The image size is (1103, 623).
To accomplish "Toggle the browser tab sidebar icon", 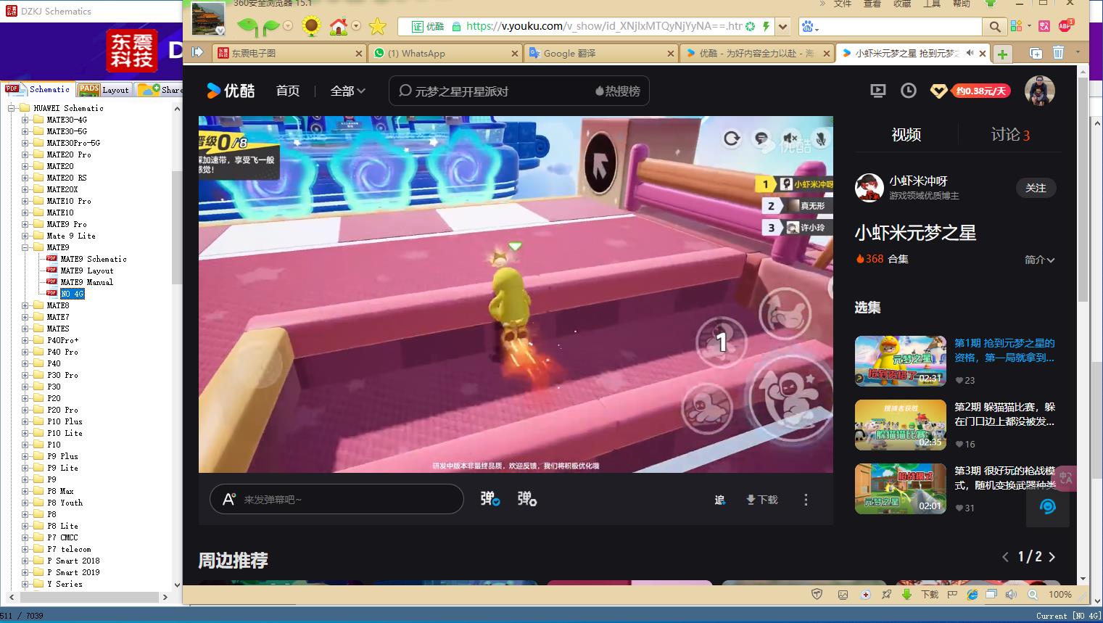I will click(x=197, y=52).
